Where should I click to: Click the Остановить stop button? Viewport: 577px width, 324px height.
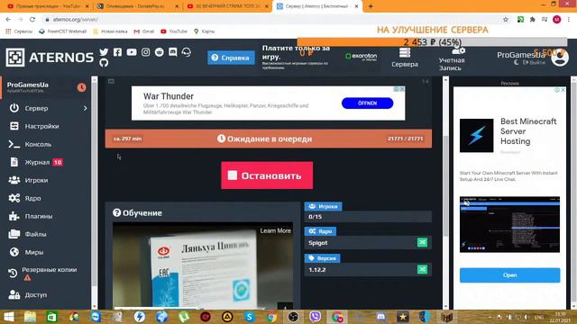coord(267,175)
